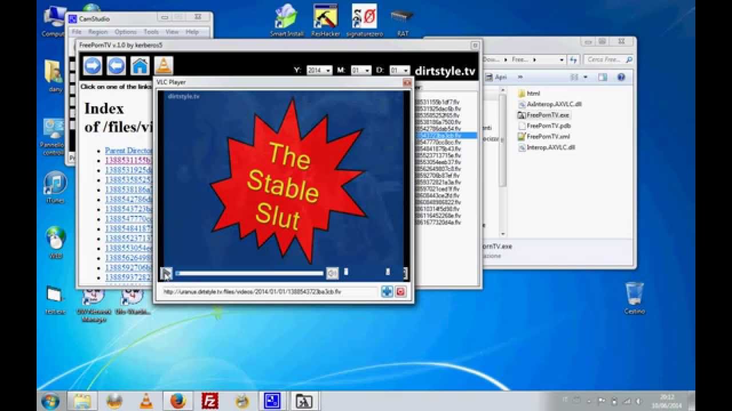Open the signaturezero desktop shortcut
This screenshot has height=411, width=732.
click(x=364, y=21)
